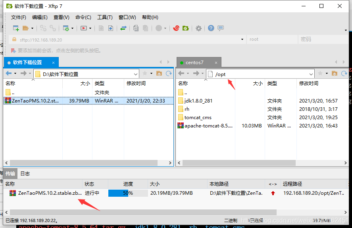Viewport: 352px width, 228px height.
Task: Sort transfers by 进度 column header
Action: click(128, 184)
